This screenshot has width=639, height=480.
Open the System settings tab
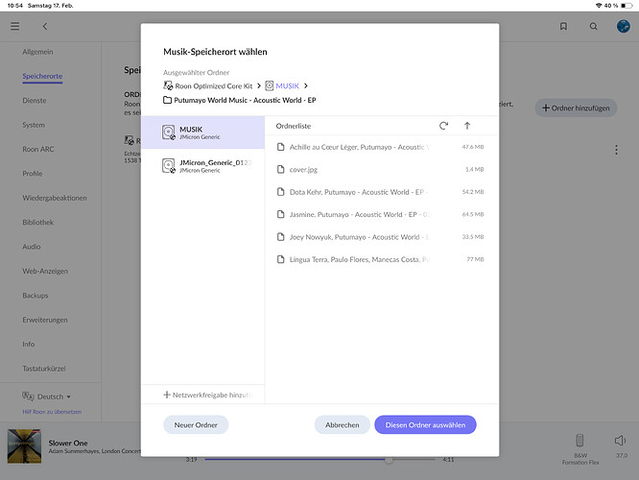tap(34, 125)
